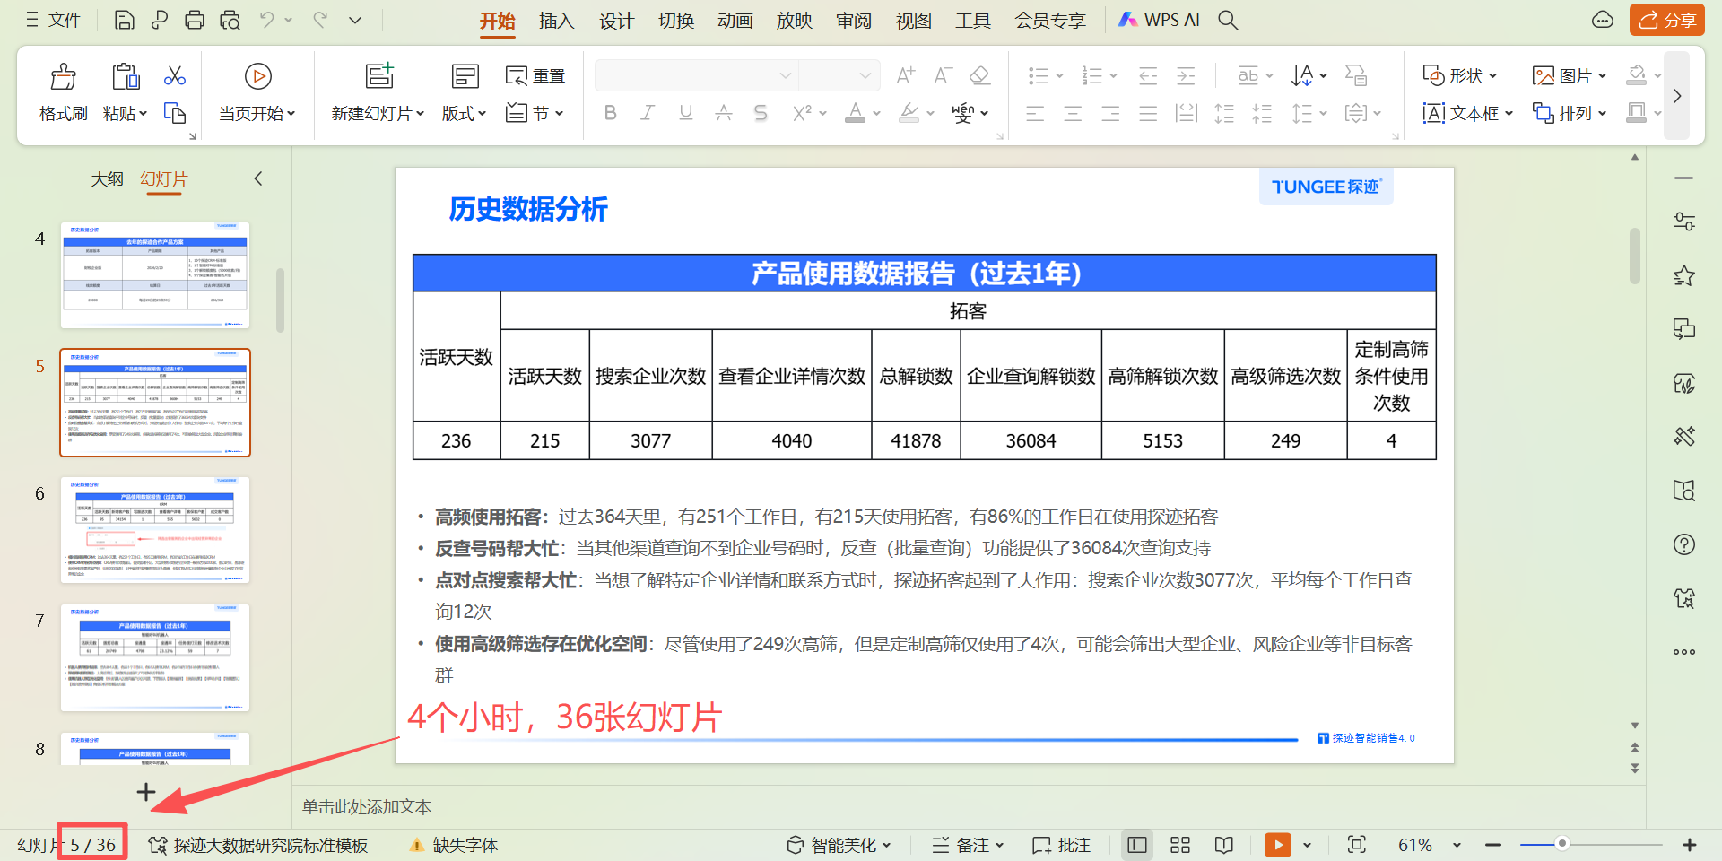Open the Shapes (形状) dropdown

pyautogui.click(x=1460, y=75)
